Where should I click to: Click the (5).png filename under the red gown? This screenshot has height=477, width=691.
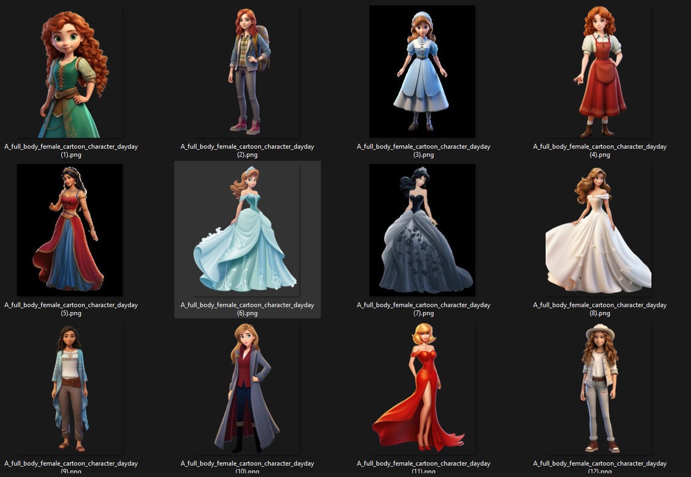click(71, 309)
